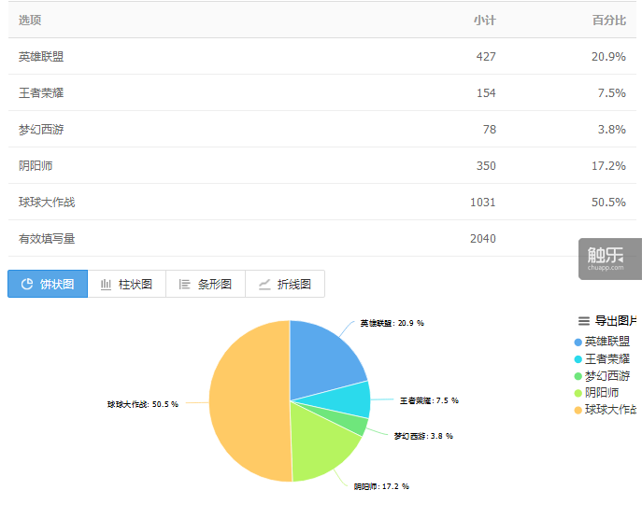Viewport: 642px width, 518px height.
Task: Click the 英雄联盟 row label
Action: (41, 56)
